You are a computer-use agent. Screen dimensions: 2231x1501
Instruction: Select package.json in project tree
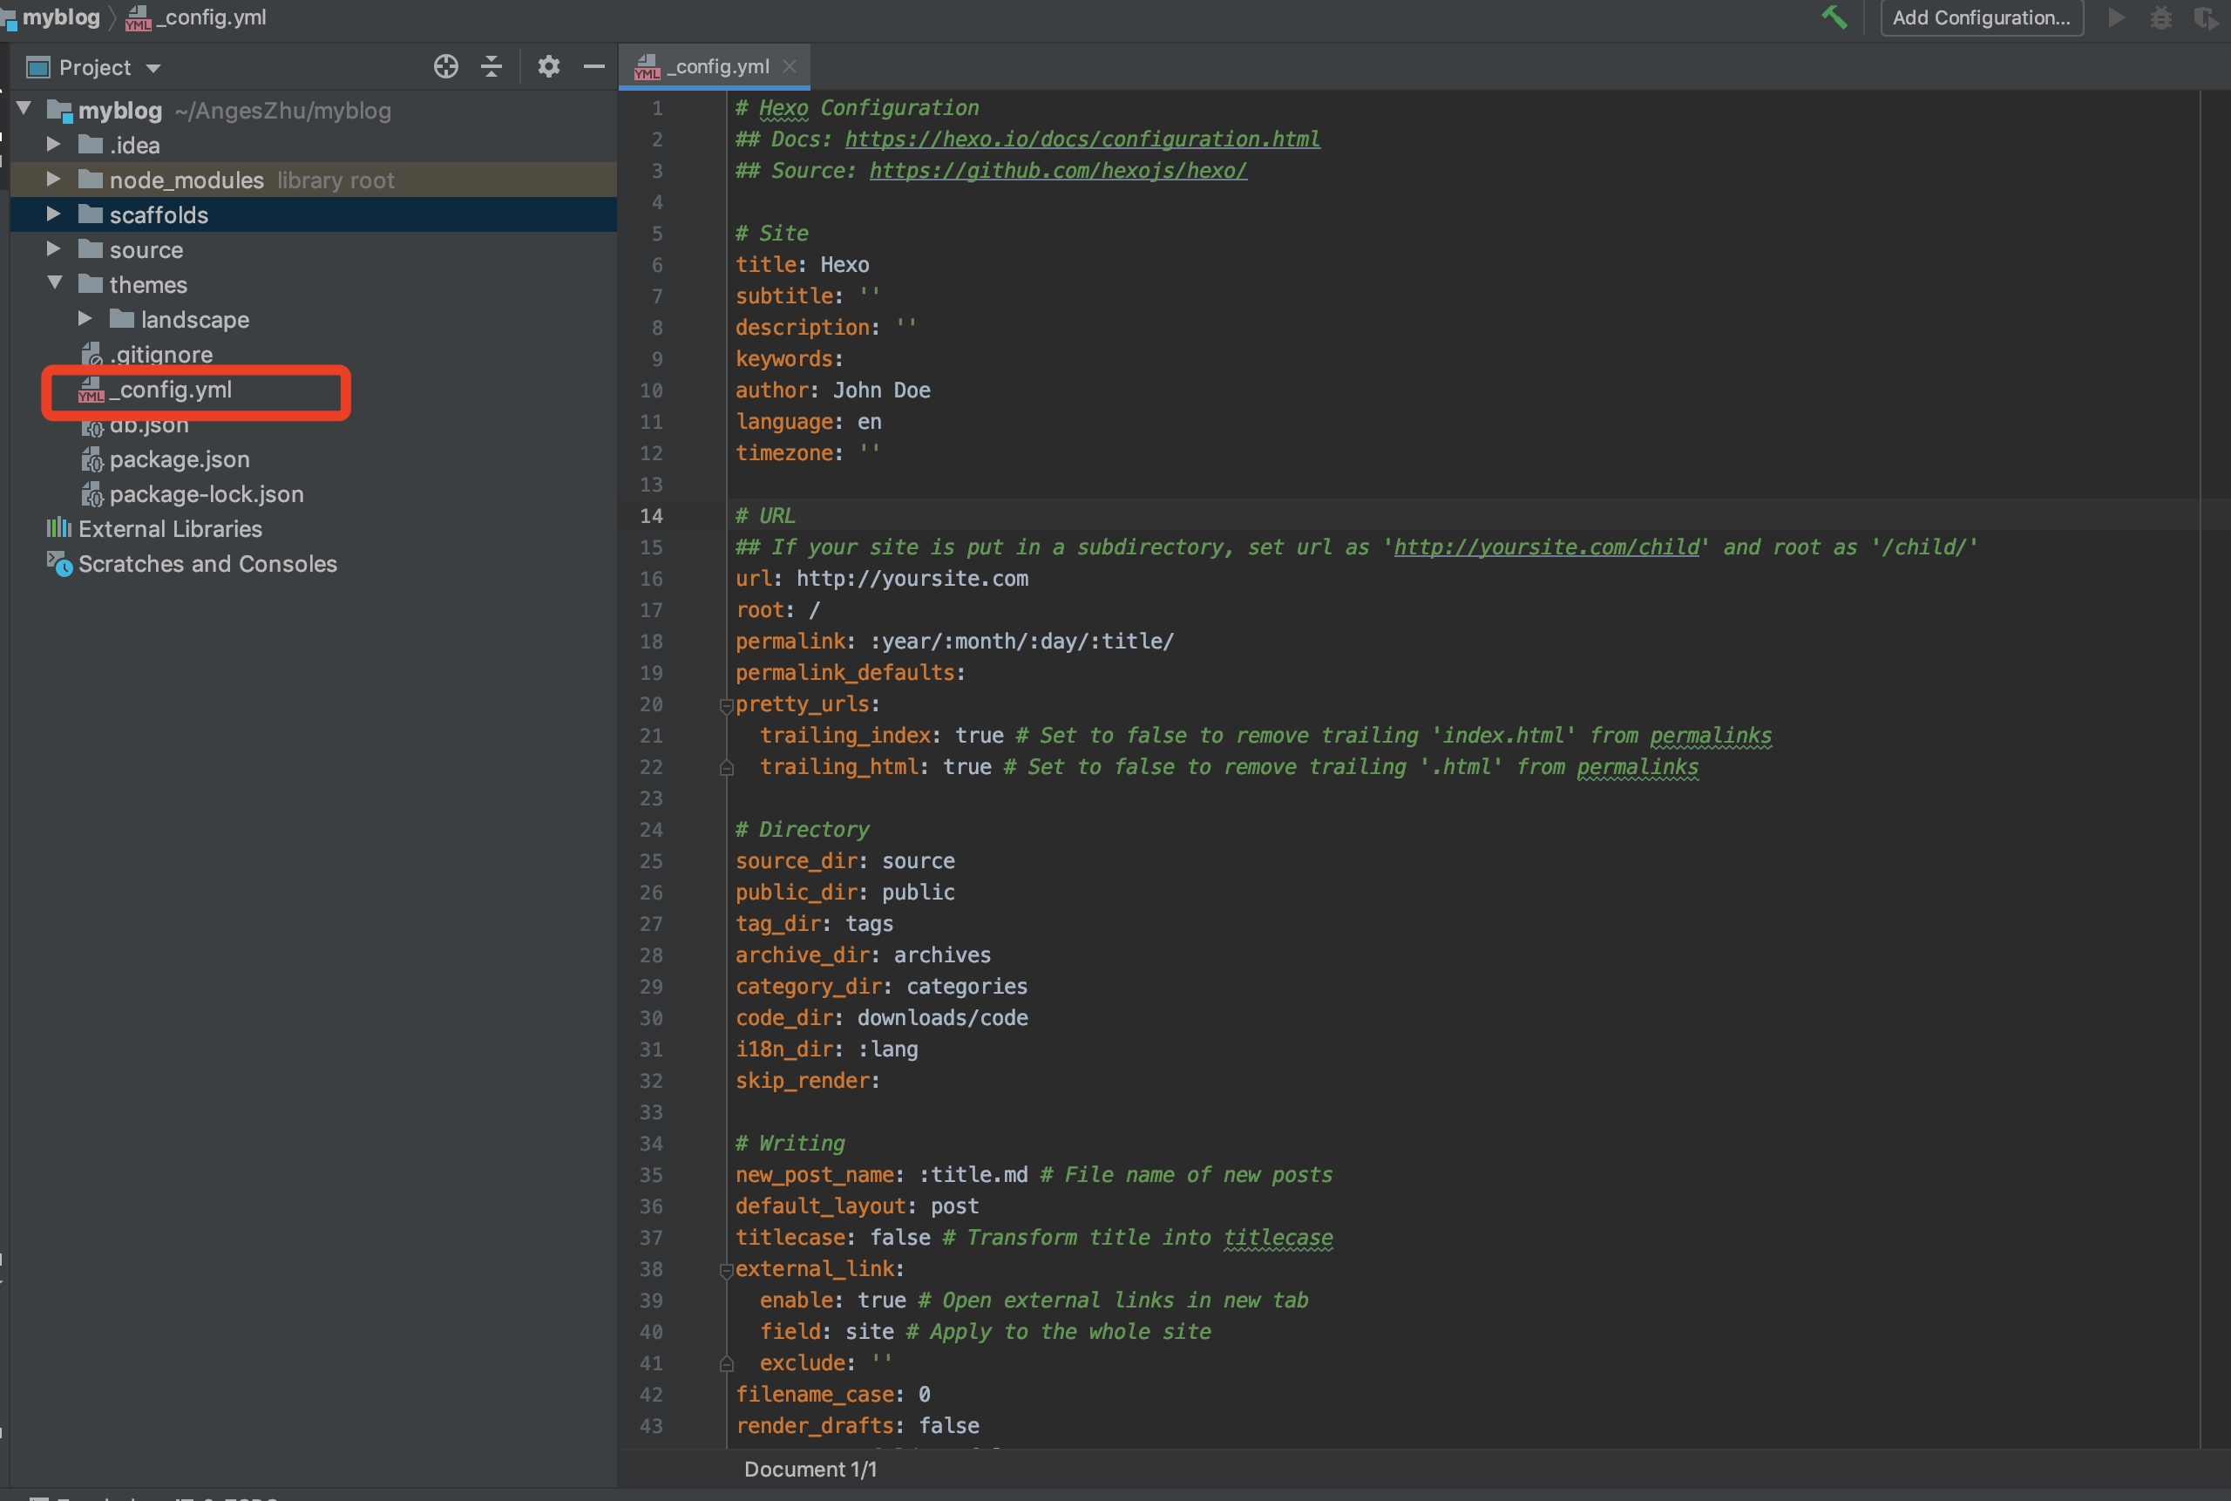[x=179, y=459]
